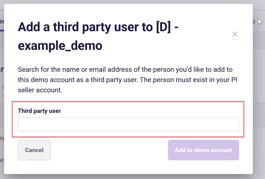The width and height of the screenshot is (265, 179).
Task: Click the cut-off "eg" row at left edge
Action: (x=2, y=138)
